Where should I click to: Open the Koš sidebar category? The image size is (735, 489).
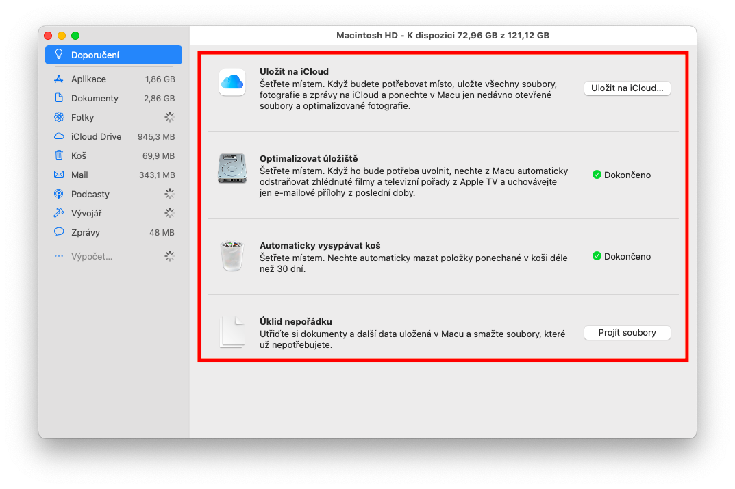pos(114,155)
